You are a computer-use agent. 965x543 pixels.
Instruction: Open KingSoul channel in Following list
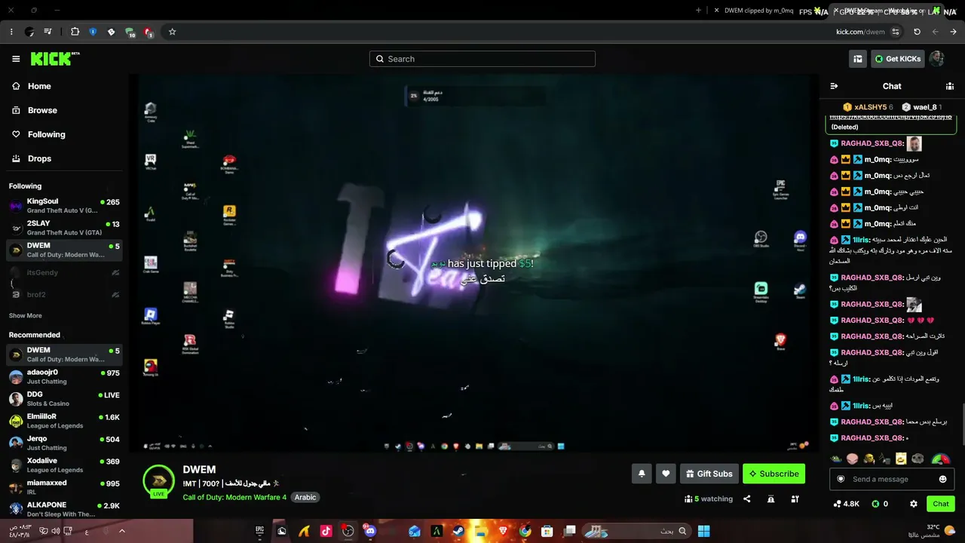click(x=64, y=206)
